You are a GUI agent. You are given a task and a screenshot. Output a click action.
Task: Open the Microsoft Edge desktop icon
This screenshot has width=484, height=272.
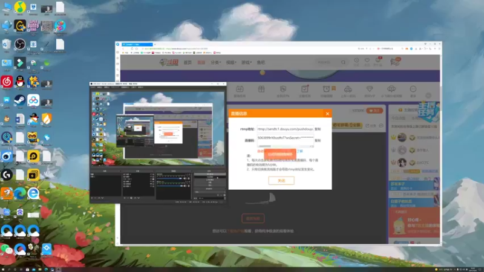[20, 193]
